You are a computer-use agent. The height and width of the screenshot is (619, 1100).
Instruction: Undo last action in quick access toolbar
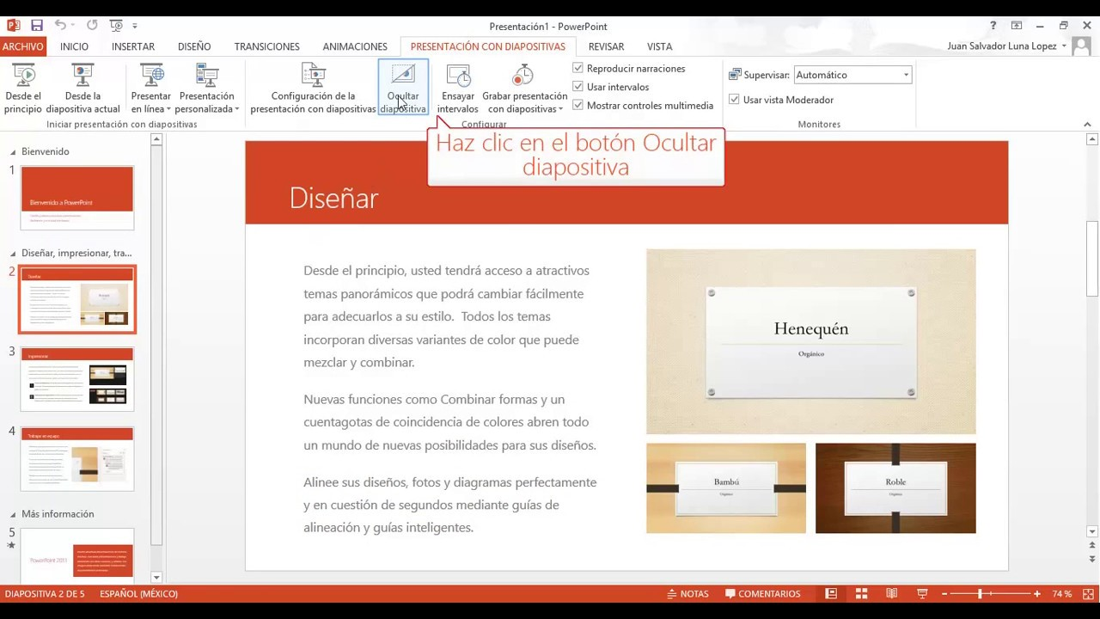click(x=60, y=26)
